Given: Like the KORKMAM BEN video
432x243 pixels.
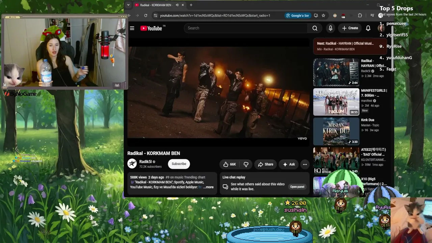Looking at the screenshot, I should click(x=229, y=164).
